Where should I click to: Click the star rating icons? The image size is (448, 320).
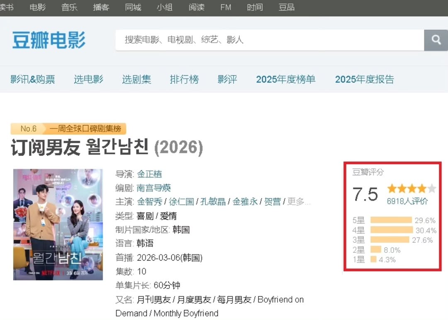coord(411,189)
